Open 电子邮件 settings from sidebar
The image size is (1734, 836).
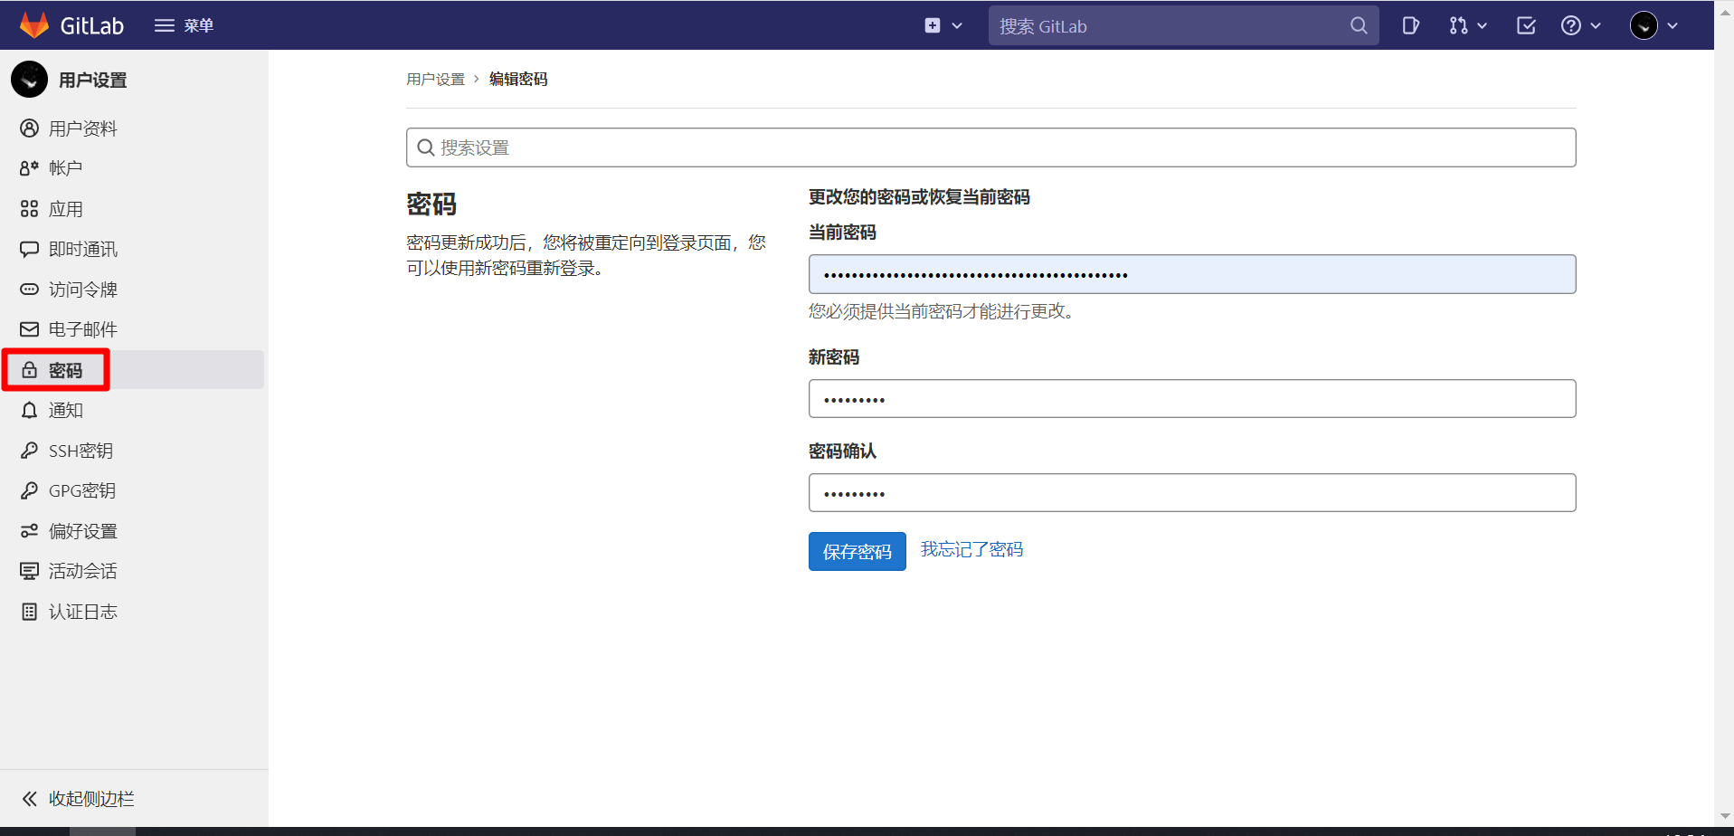82,329
